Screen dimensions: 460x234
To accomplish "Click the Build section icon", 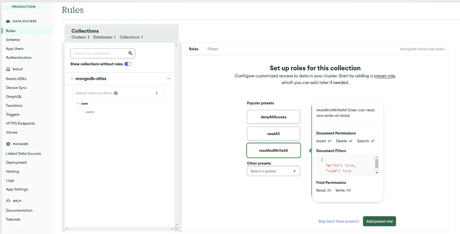I will (x=8, y=69).
